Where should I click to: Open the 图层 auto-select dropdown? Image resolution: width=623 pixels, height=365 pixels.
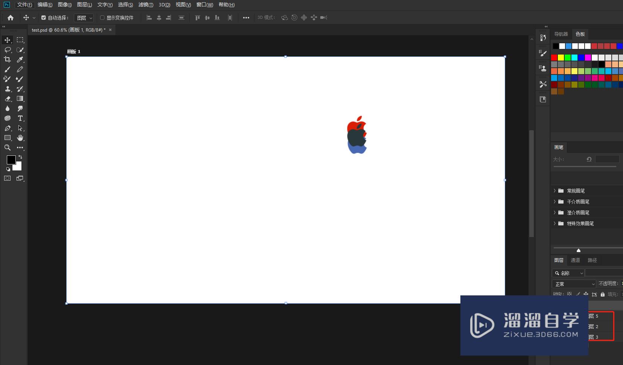(84, 18)
